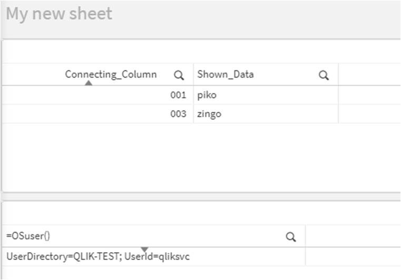The width and height of the screenshot is (401, 280).
Task: Click empty area below the zingo row
Action: pos(201,157)
